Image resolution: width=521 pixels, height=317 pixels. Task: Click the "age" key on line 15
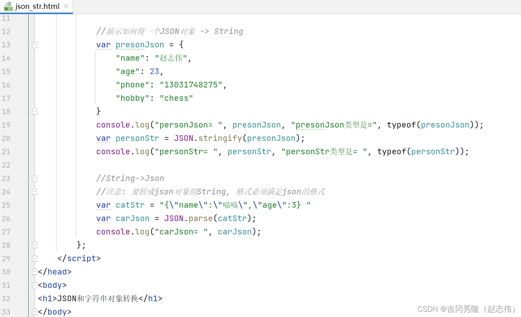click(128, 71)
